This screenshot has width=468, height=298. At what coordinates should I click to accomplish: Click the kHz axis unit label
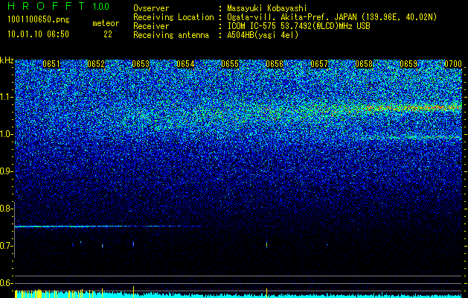click(7, 60)
